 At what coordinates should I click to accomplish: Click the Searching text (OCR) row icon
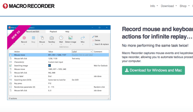pos(11,80)
